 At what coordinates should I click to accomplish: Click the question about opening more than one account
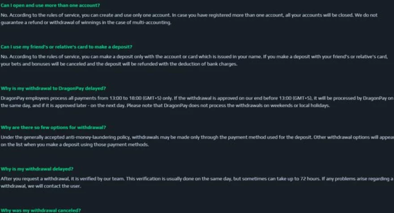tap(50, 5)
